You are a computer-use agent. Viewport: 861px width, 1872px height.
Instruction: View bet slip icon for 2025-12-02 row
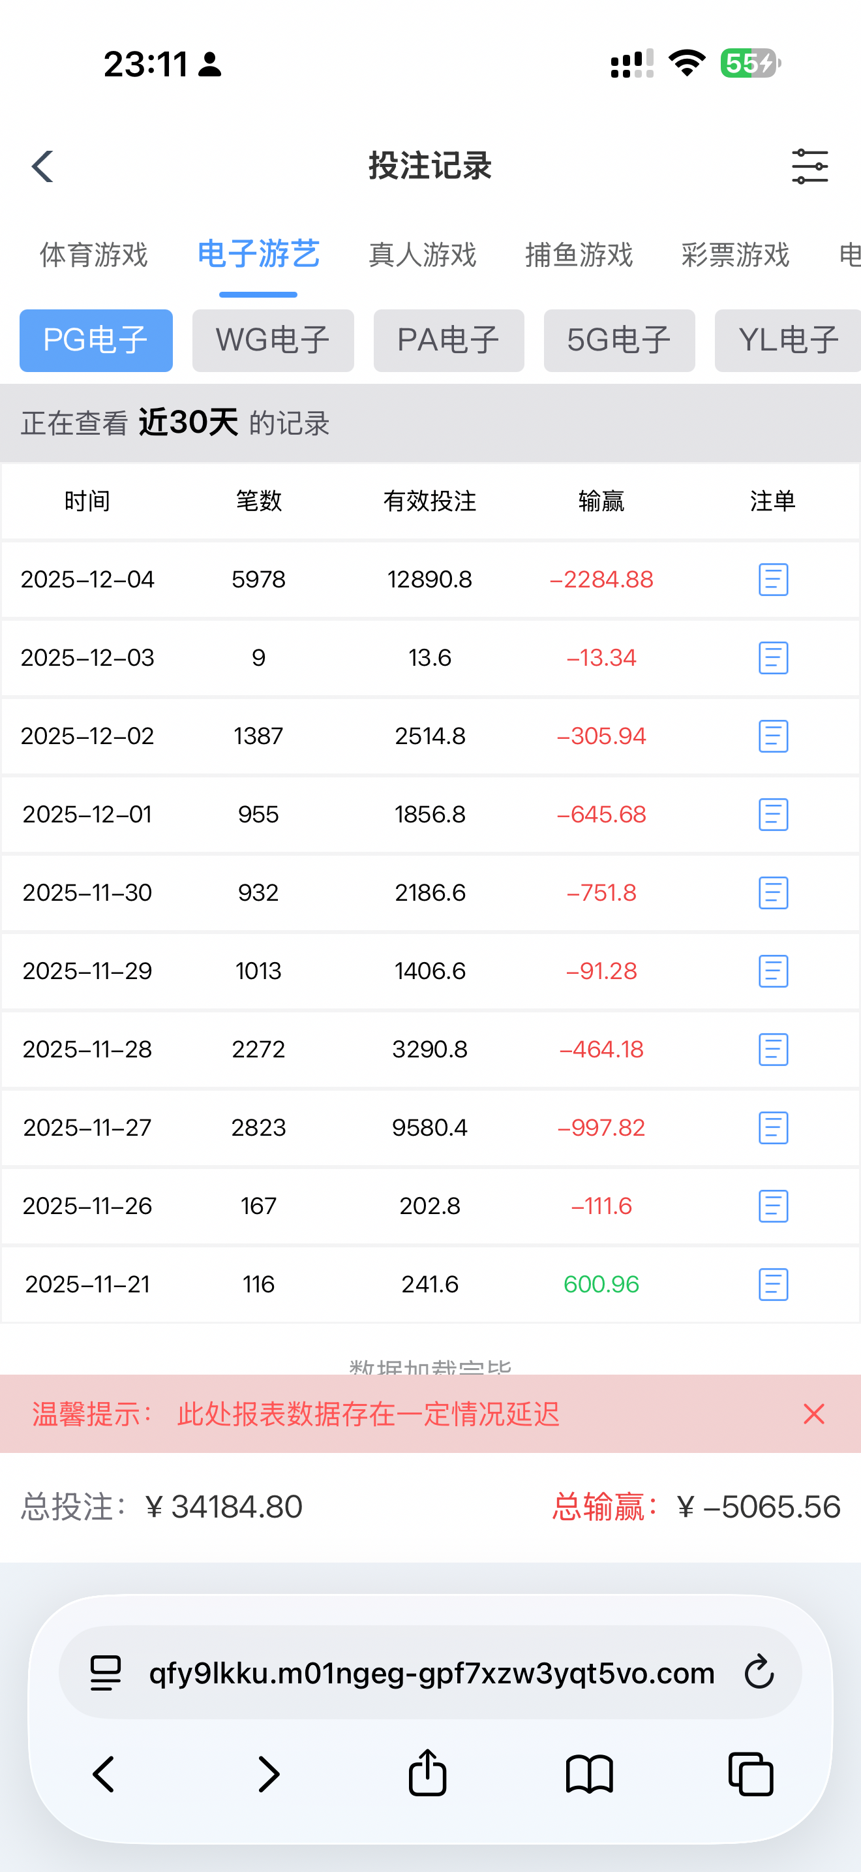point(773,736)
